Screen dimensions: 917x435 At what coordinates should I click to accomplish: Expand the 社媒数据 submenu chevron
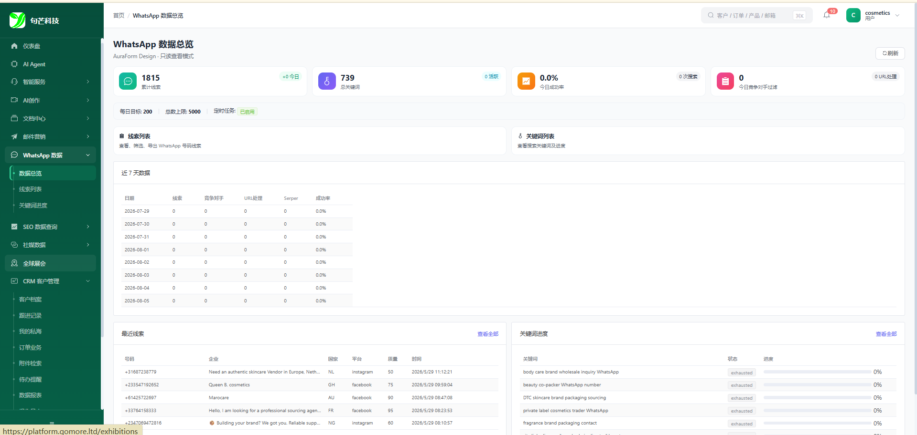pos(88,245)
